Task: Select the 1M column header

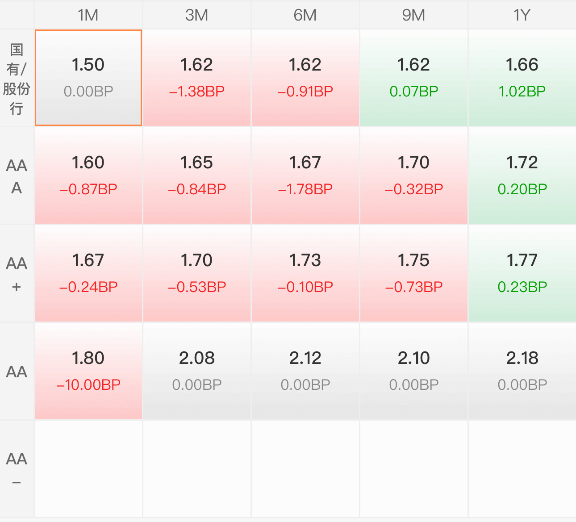Action: (88, 15)
